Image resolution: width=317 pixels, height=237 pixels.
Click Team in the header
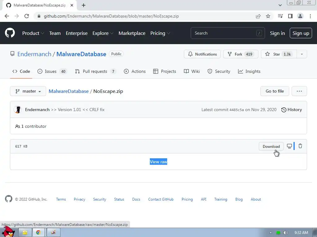[x=55, y=33]
